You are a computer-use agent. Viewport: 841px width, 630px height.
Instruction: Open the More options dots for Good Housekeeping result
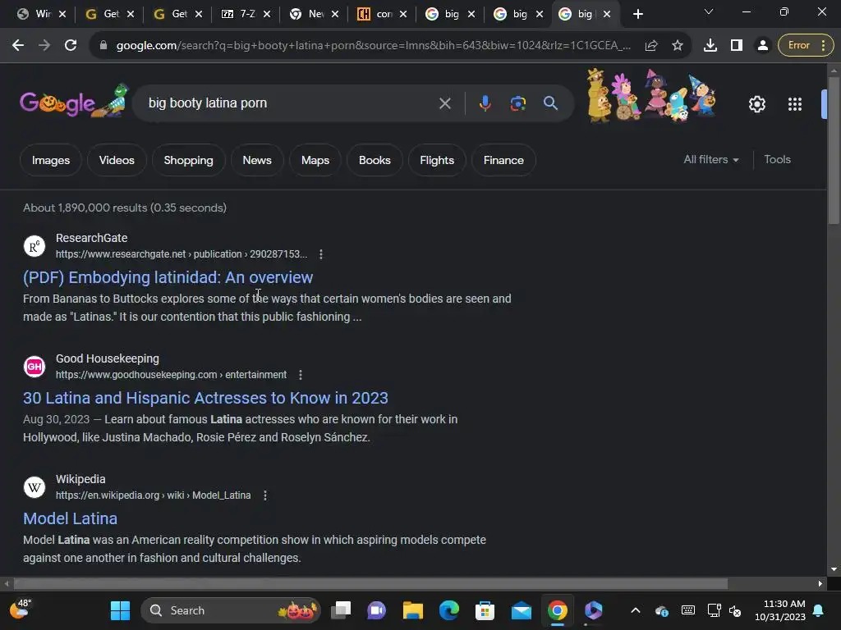(301, 375)
